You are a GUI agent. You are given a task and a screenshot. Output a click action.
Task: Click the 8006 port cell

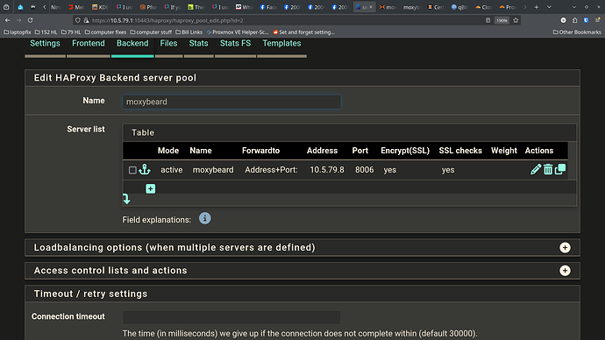point(364,170)
